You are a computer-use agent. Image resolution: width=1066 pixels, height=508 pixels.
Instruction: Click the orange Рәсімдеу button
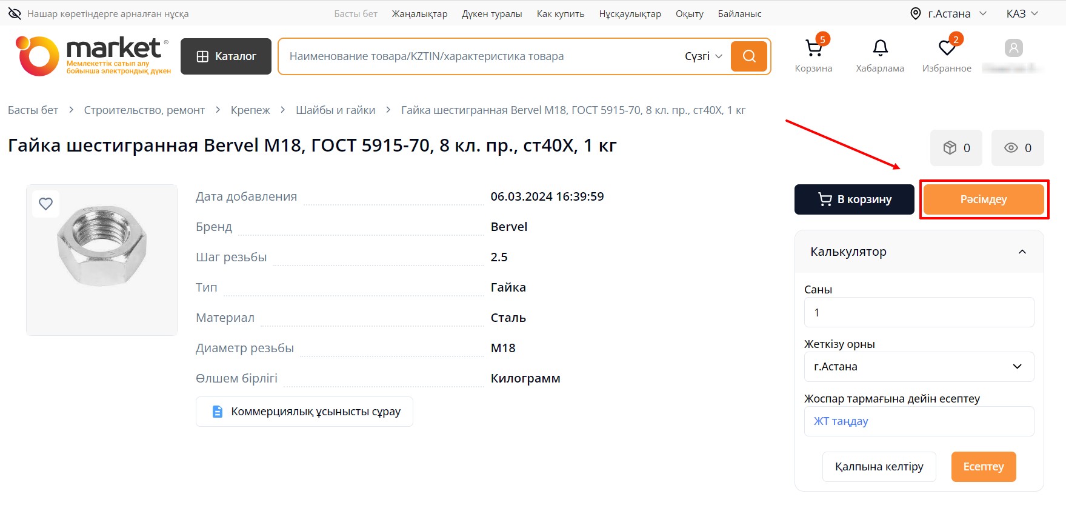pyautogui.click(x=983, y=199)
